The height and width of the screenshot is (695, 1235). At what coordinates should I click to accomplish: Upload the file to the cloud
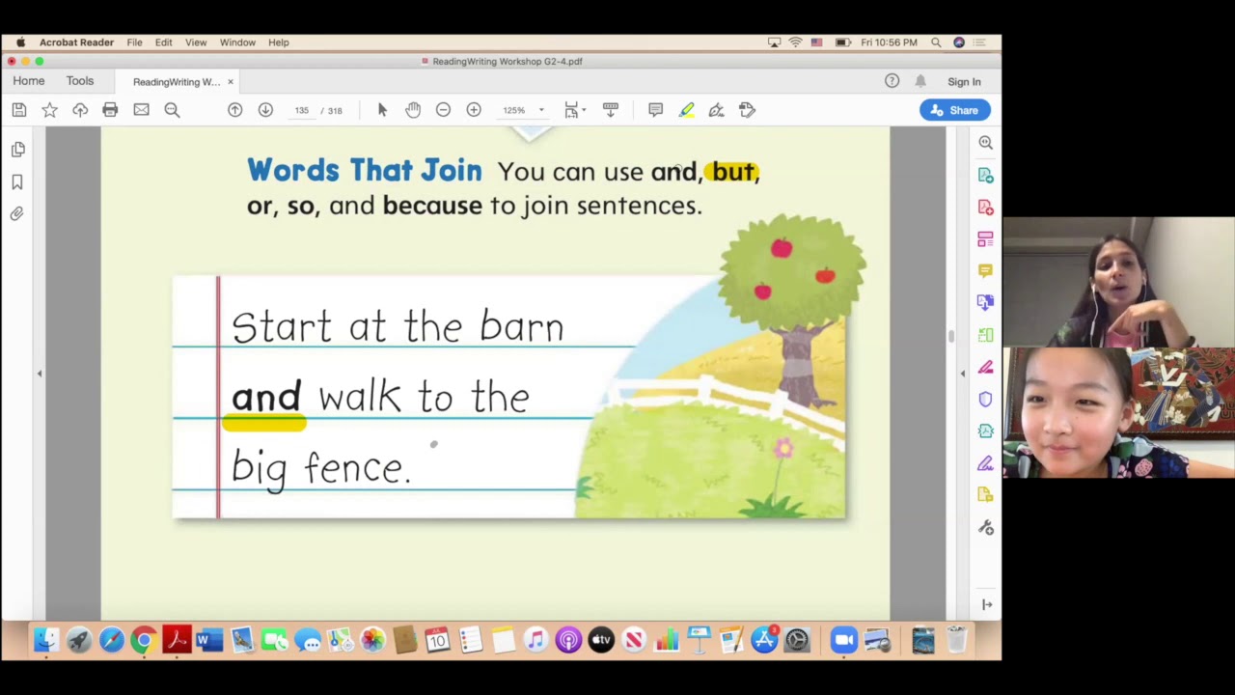pos(80,110)
